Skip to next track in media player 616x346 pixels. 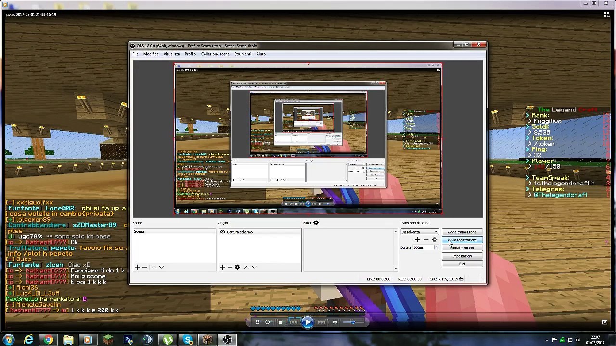(321, 322)
